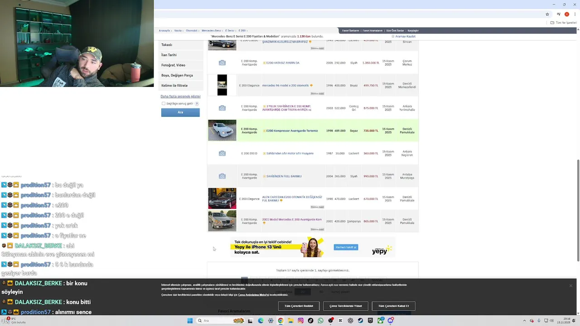Open listing E200 HATASIZ AYARIN DA

[x=283, y=63]
